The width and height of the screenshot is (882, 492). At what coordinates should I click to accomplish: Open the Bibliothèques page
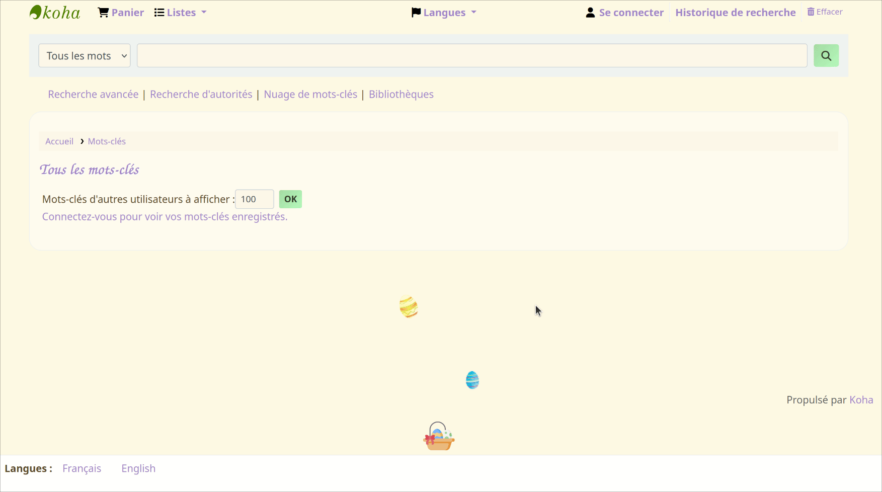(401, 95)
